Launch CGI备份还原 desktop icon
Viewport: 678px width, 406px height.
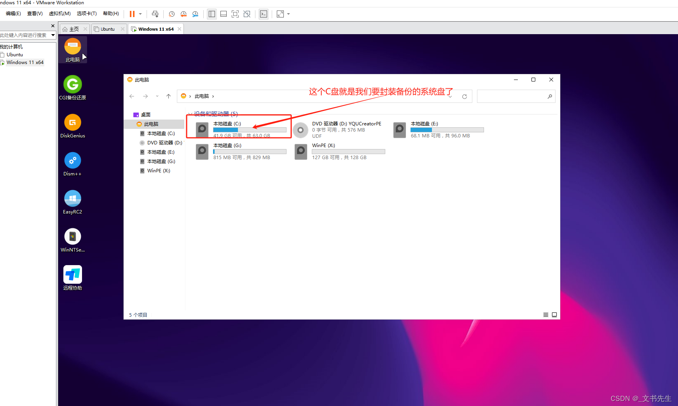pyautogui.click(x=73, y=88)
